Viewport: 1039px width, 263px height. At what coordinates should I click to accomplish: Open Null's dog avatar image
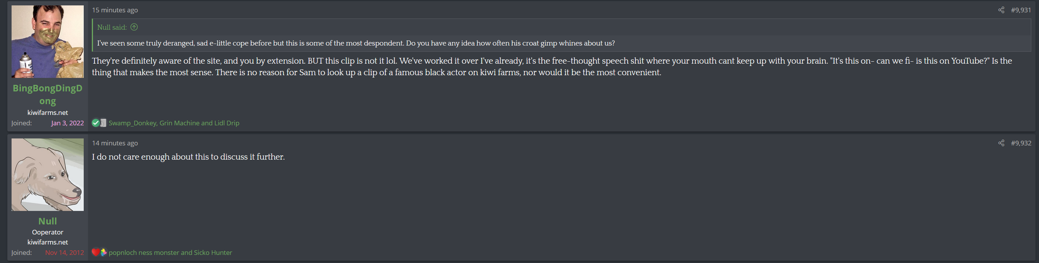pyautogui.click(x=47, y=175)
